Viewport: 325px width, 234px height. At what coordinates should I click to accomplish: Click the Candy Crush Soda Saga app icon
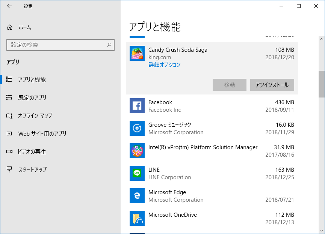(137, 53)
